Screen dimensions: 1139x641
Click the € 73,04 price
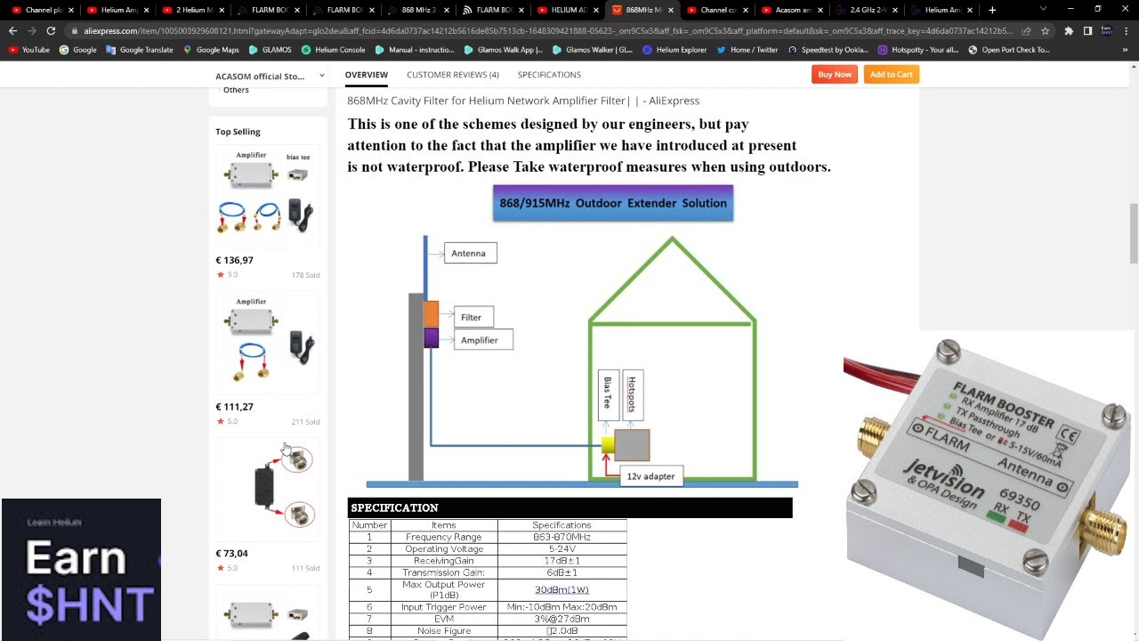232,553
